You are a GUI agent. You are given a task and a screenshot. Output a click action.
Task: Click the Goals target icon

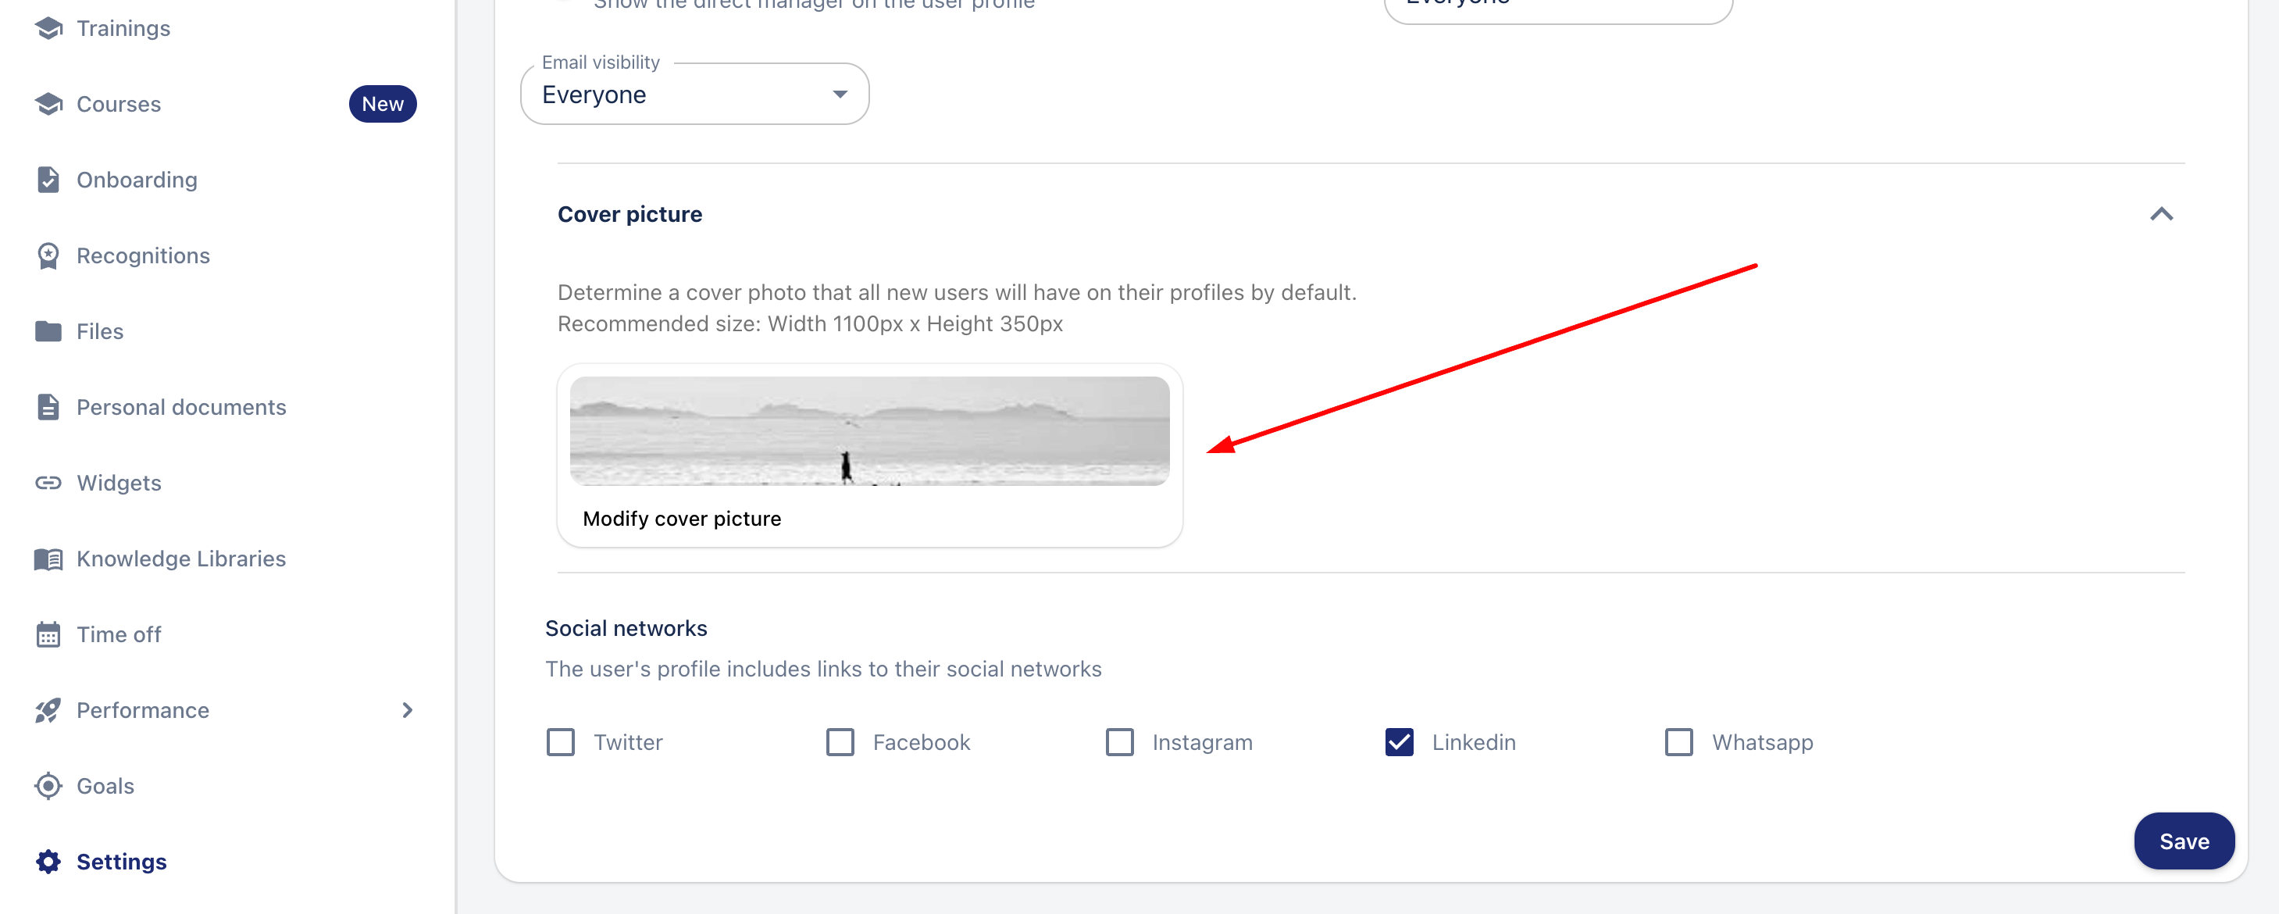(48, 786)
